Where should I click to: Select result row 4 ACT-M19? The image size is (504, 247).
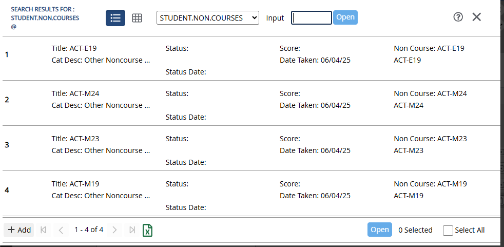(251, 194)
